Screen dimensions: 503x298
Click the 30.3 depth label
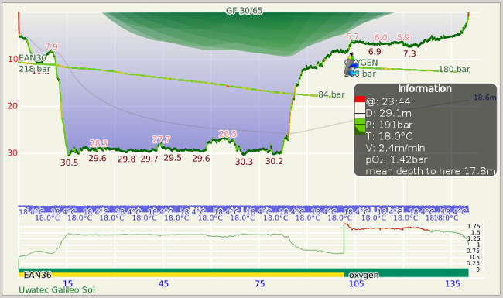coord(244,162)
